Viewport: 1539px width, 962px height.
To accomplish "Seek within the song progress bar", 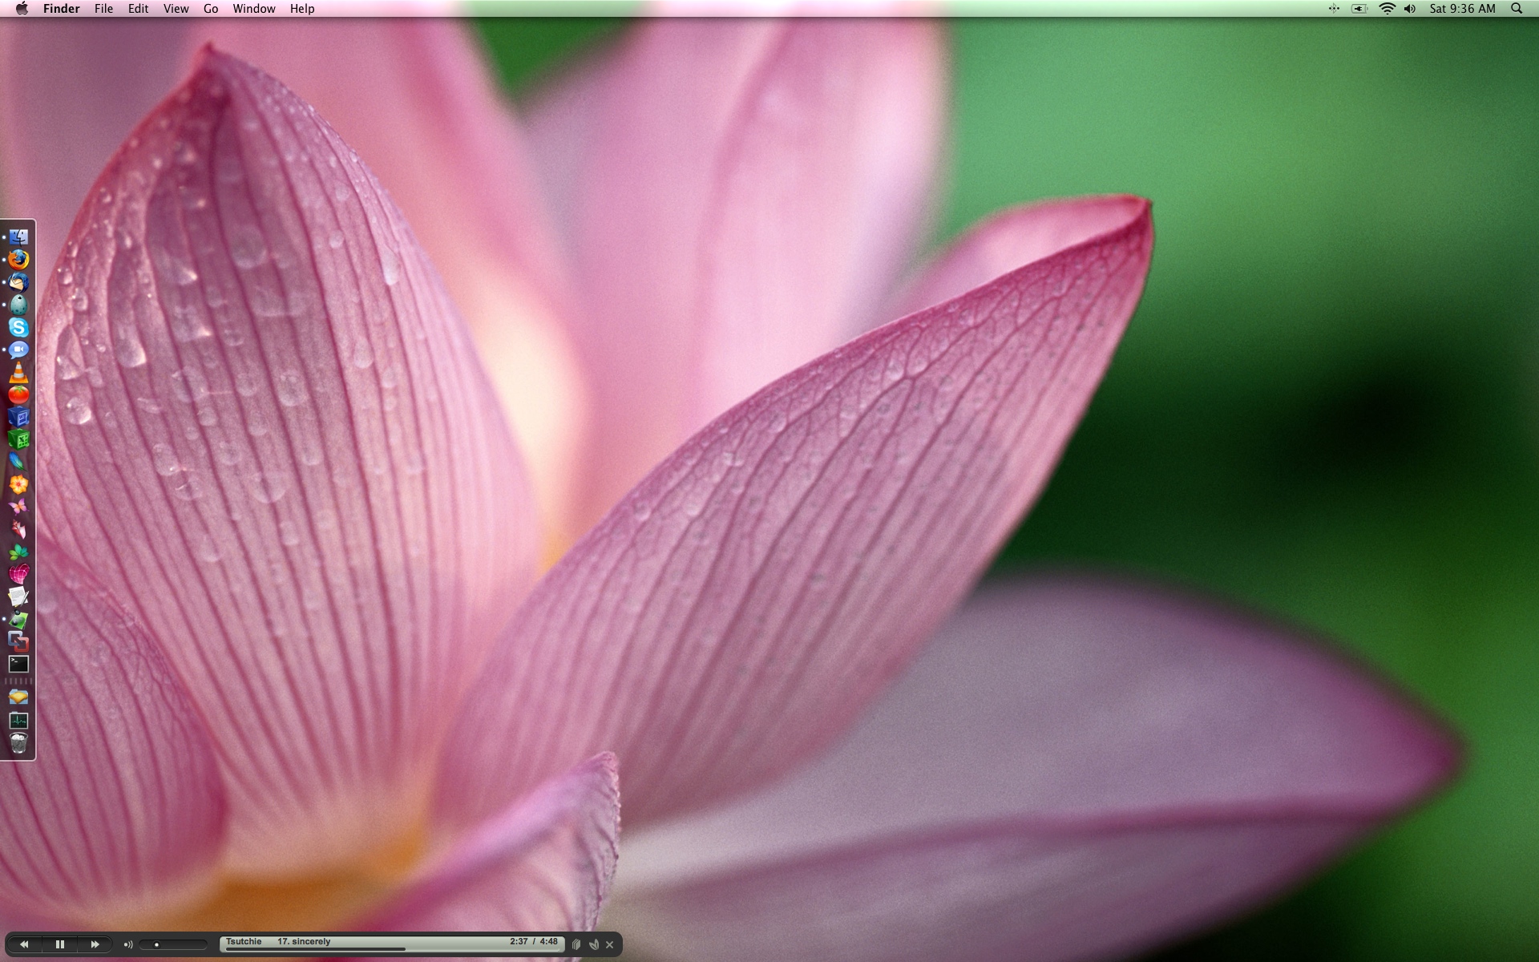I will click(x=393, y=950).
